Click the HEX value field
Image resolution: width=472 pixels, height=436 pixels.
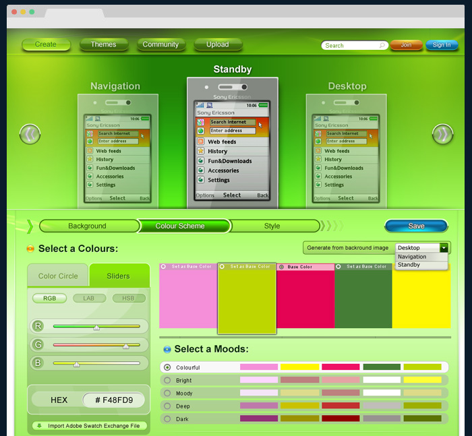coord(114,400)
